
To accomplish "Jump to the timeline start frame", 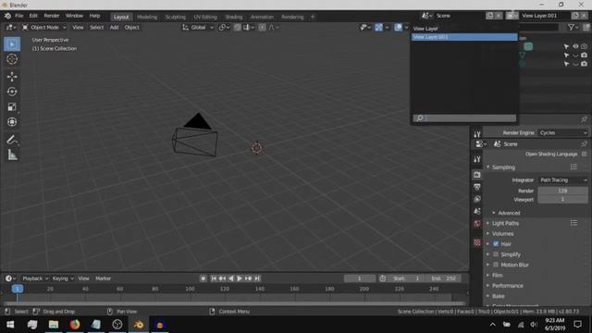I will click(x=214, y=278).
